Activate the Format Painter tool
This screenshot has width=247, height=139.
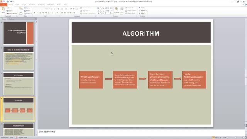pyautogui.click(x=12, y=14)
